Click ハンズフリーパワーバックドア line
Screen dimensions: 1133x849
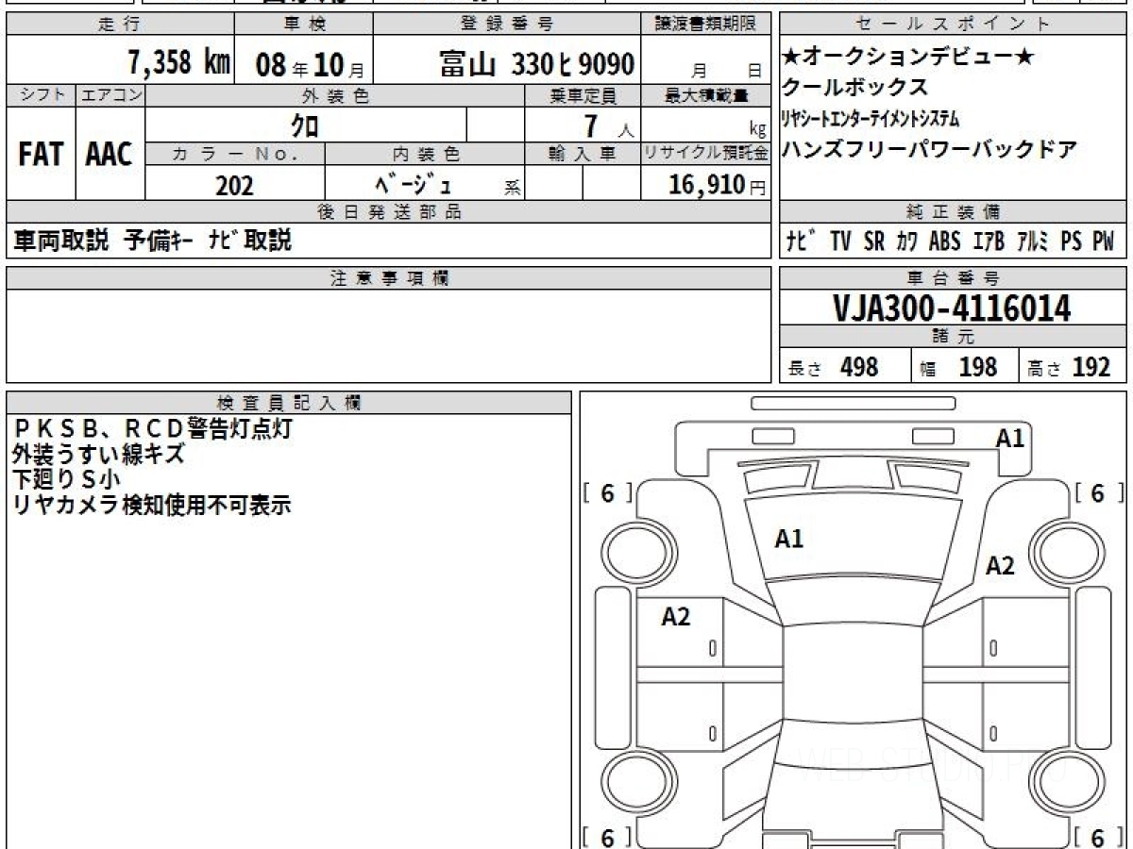coord(930,148)
